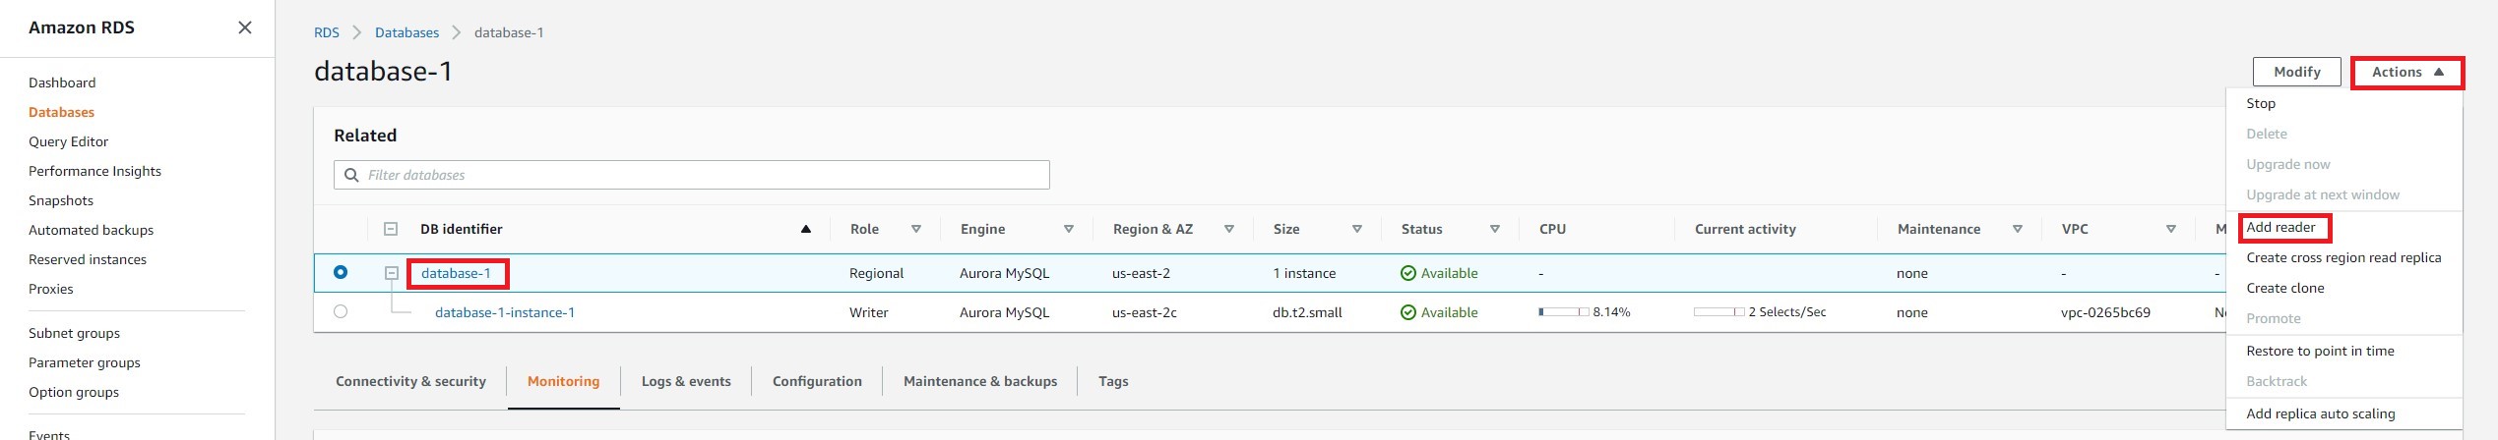Open Role column sort dropdown
2498x440 pixels.
click(x=916, y=229)
